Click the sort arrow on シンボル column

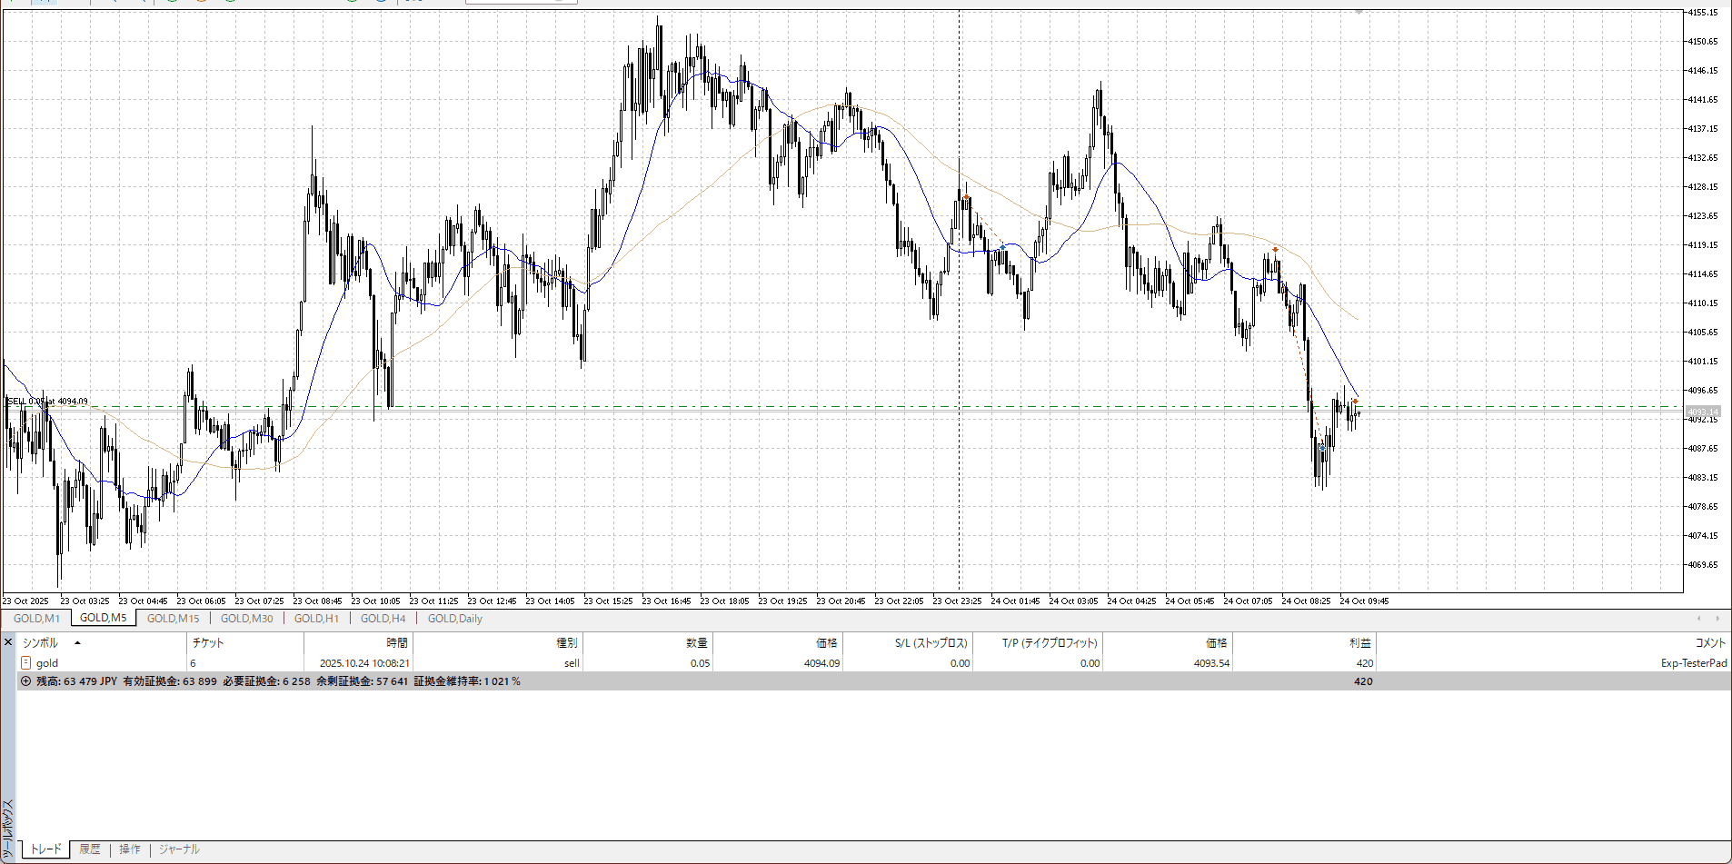(77, 643)
